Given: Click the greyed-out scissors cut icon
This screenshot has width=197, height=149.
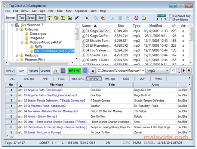Looking at the screenshot, I should tap(113, 18).
